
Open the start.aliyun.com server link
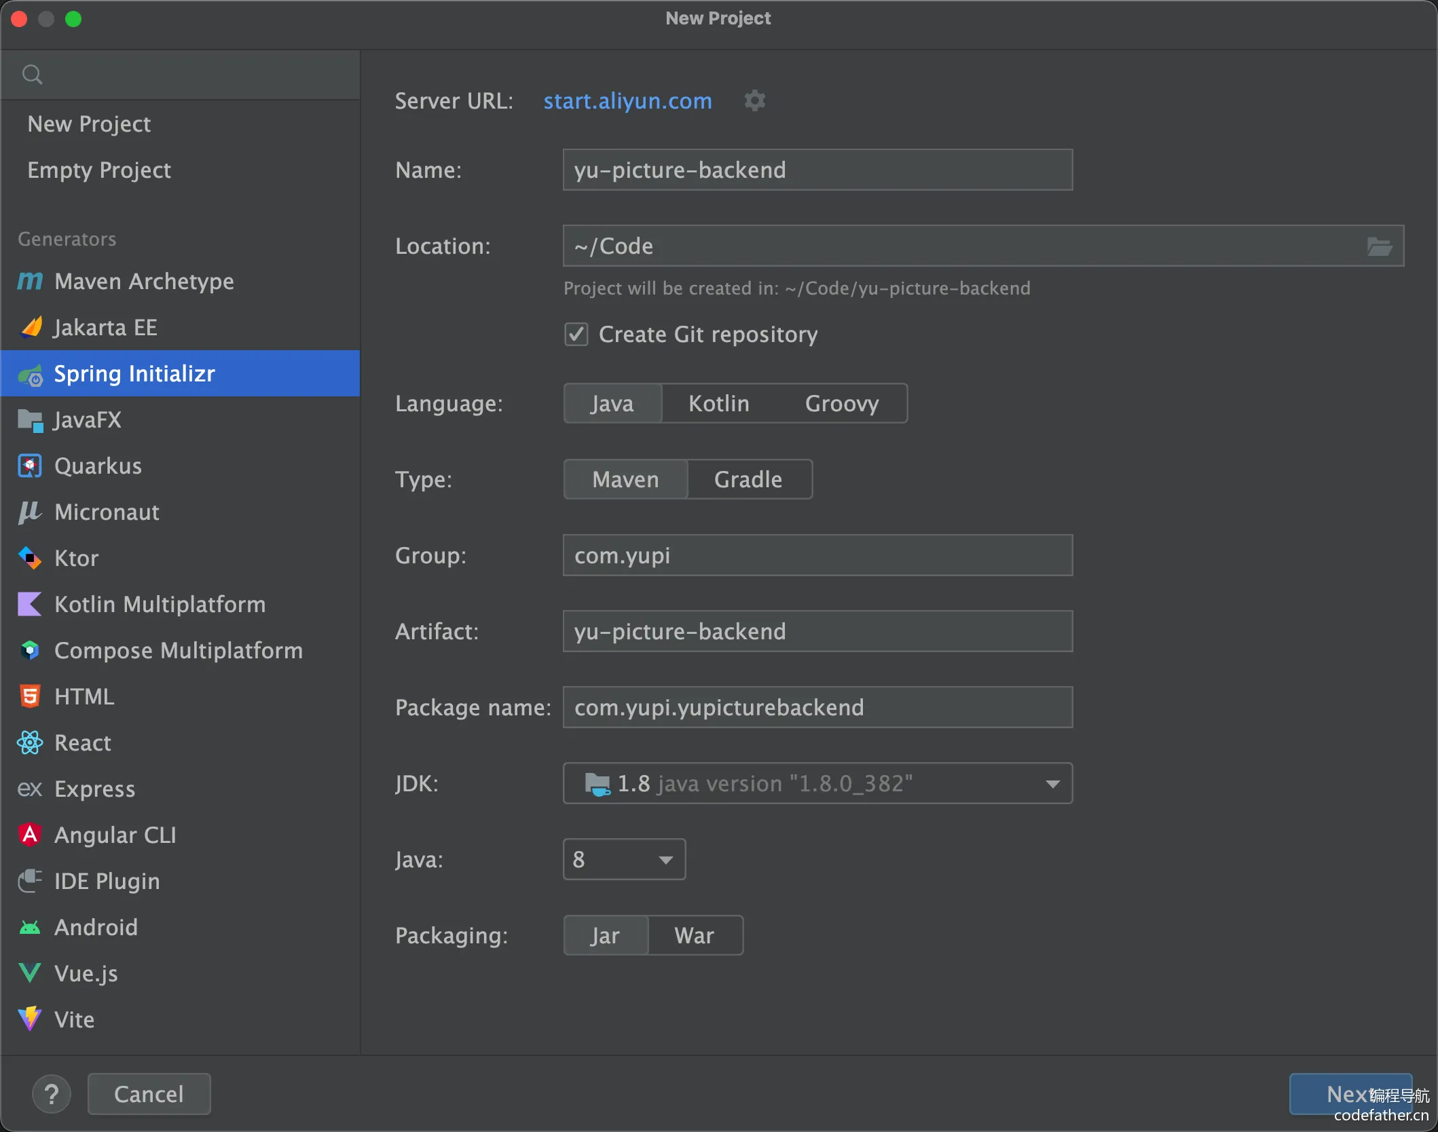tap(627, 100)
